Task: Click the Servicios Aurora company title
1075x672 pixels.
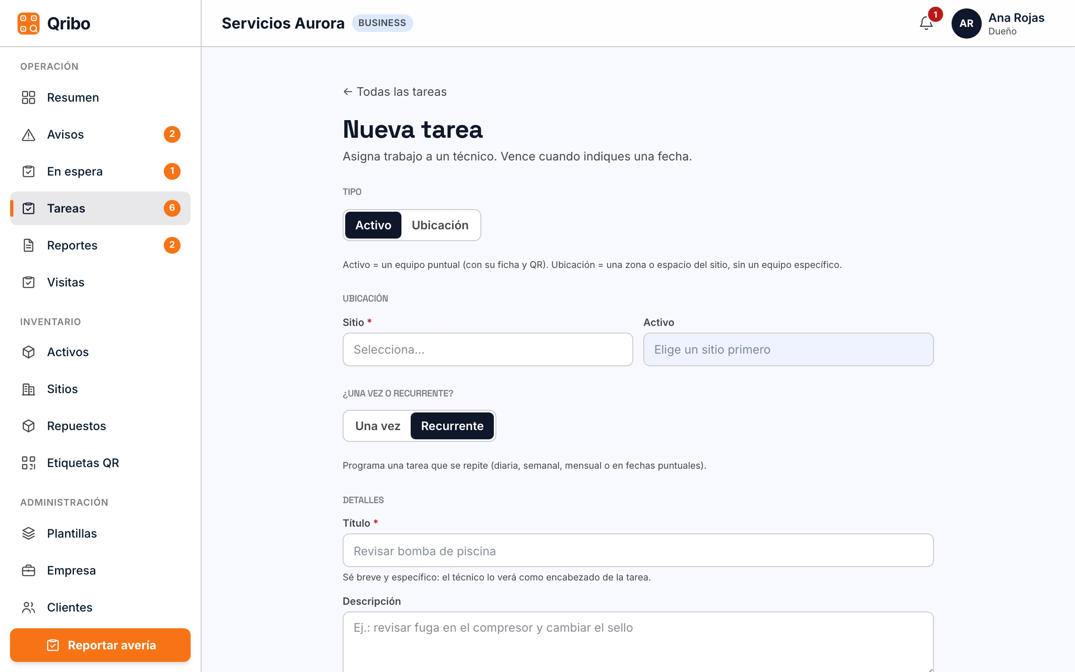Action: point(283,23)
